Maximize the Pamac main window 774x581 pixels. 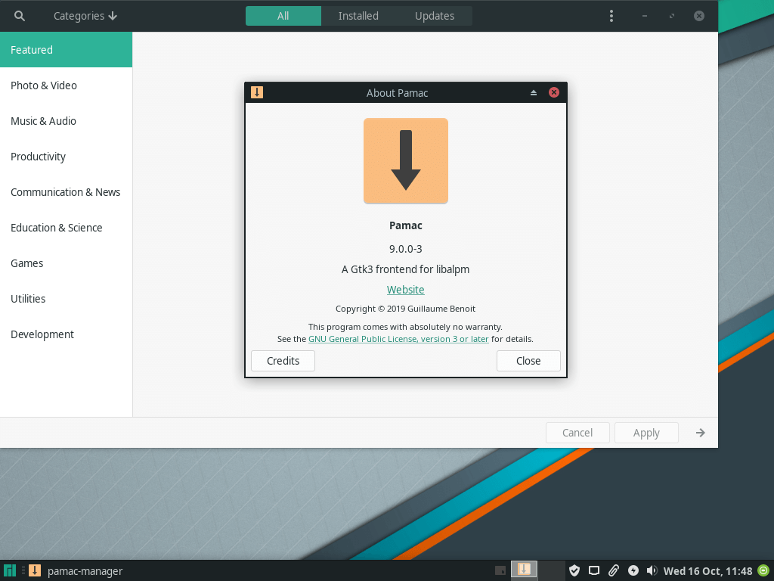pyautogui.click(x=672, y=16)
